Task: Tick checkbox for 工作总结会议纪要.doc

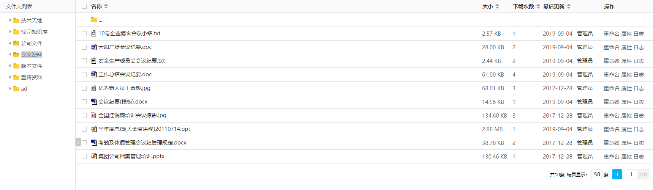Action: (84, 75)
